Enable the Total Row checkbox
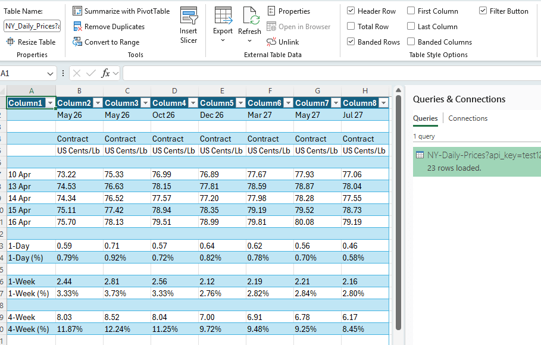This screenshot has width=541, height=345. [352, 26]
